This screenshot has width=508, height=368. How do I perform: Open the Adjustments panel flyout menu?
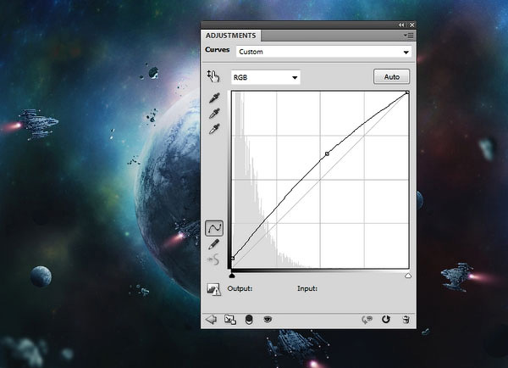coord(408,36)
